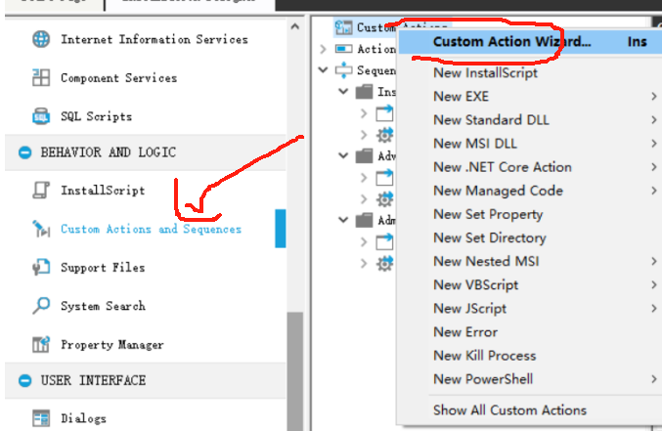The image size is (662, 431).
Task: Open the New Standard DLL submenu
Action: point(530,120)
